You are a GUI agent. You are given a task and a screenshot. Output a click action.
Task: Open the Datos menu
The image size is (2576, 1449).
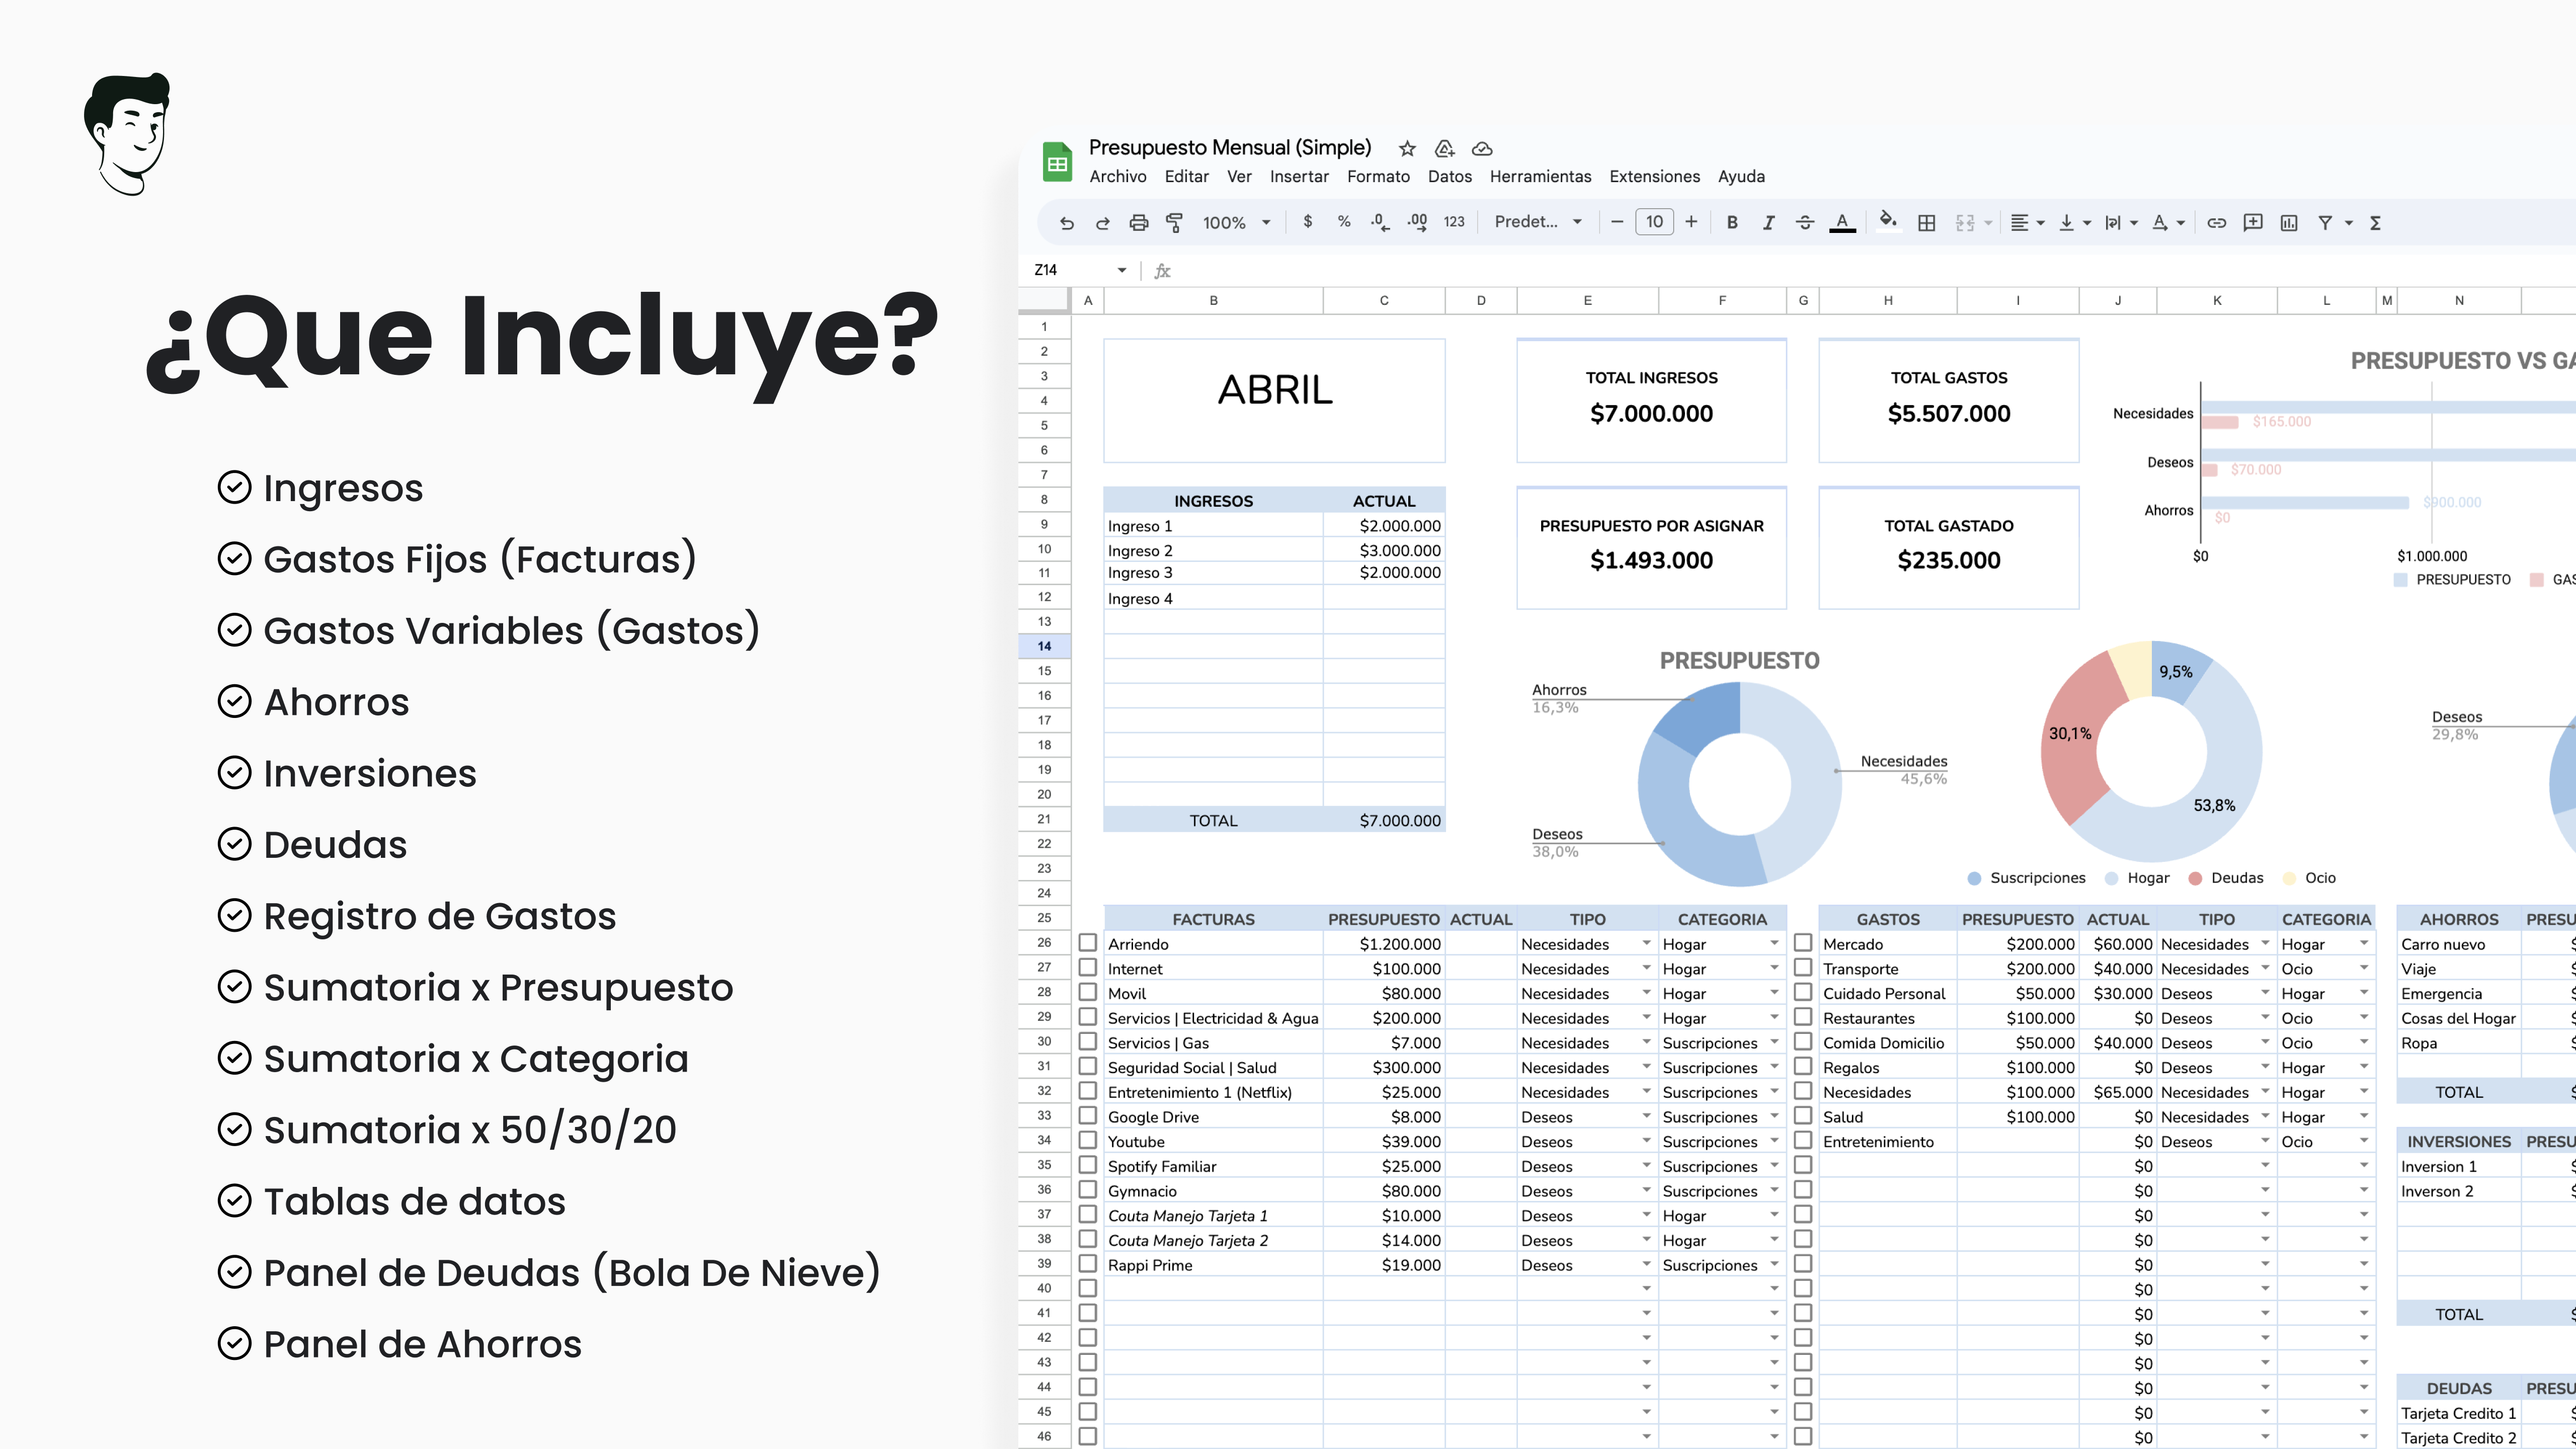click(x=1450, y=177)
